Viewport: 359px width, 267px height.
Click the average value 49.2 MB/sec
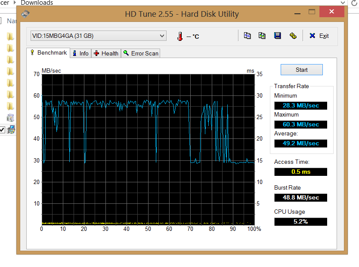[300, 144]
